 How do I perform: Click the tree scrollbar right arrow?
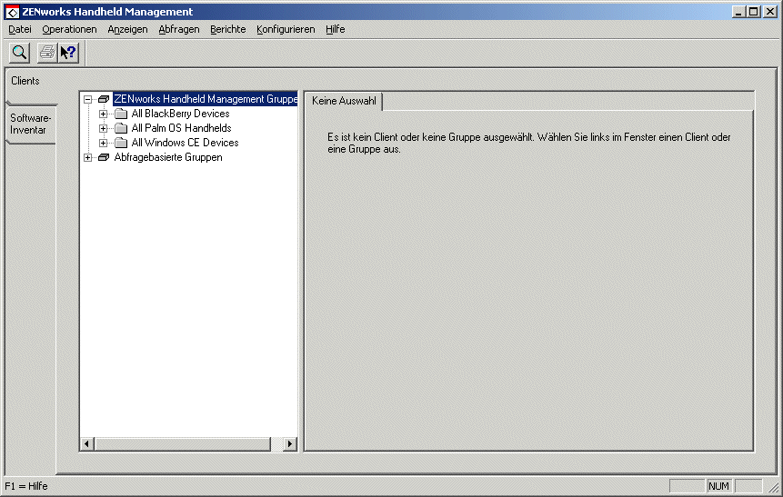point(289,443)
